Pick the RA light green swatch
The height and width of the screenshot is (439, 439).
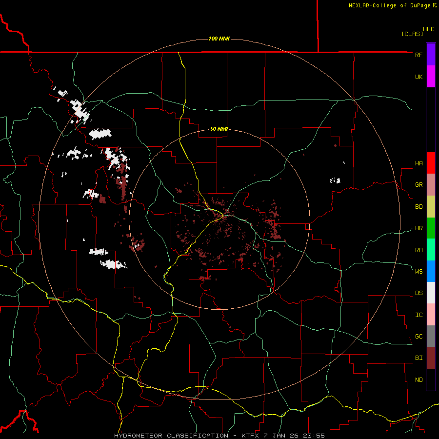431,250
